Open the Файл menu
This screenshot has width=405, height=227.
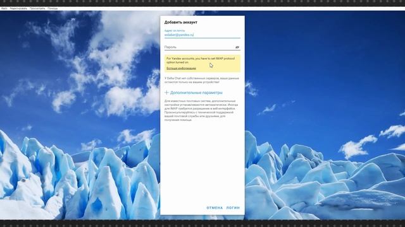pos(4,8)
